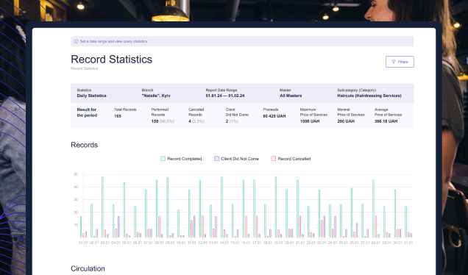Image resolution: width=468 pixels, height=275 pixels.
Task: Click the Maximum Price value '1000 UAH'
Action: pyautogui.click(x=310, y=121)
